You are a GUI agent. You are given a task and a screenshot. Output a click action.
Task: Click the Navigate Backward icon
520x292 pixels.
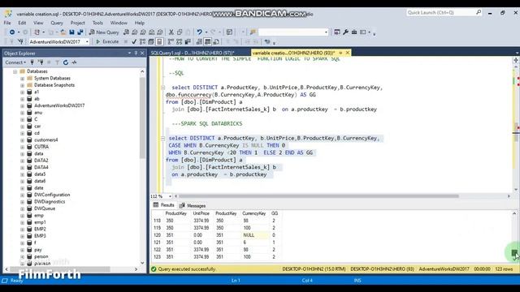[x=12, y=32]
